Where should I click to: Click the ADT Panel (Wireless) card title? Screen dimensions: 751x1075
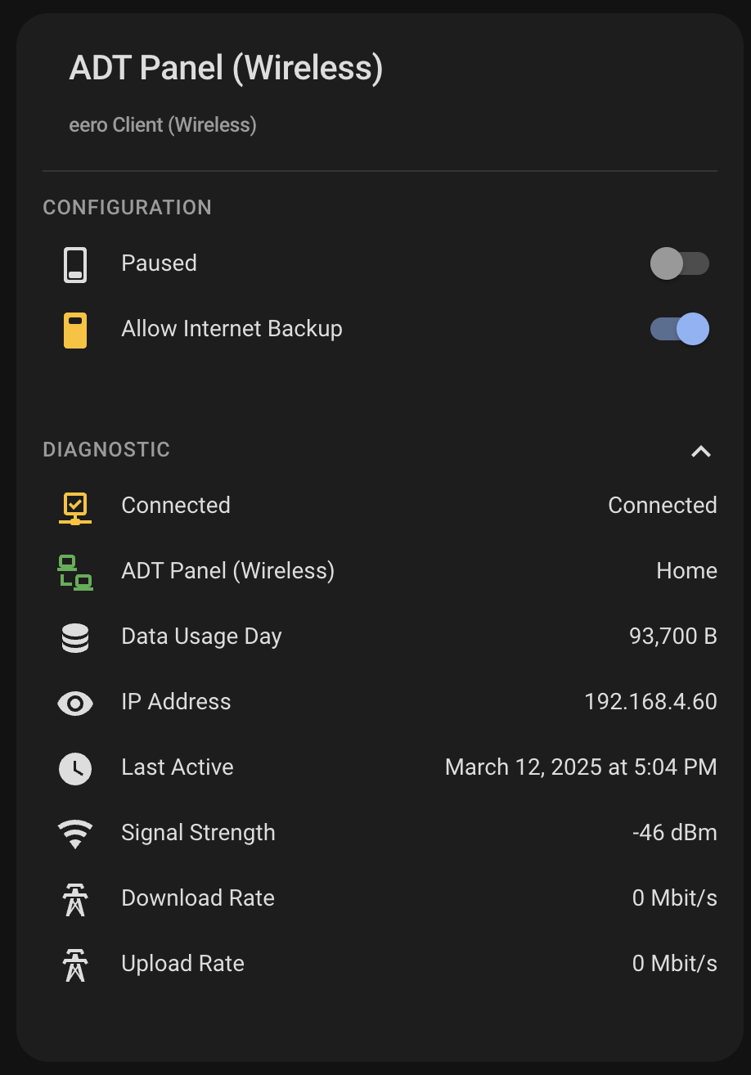click(x=226, y=67)
